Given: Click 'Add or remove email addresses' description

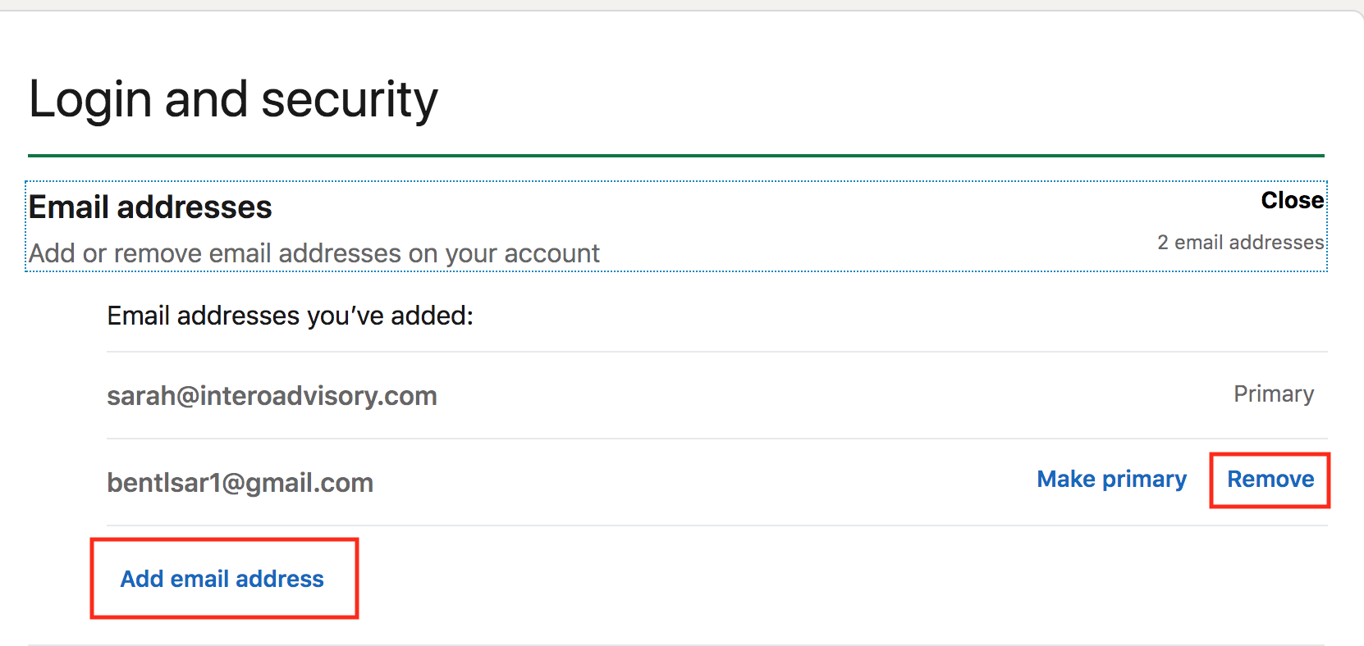Looking at the screenshot, I should click(314, 254).
